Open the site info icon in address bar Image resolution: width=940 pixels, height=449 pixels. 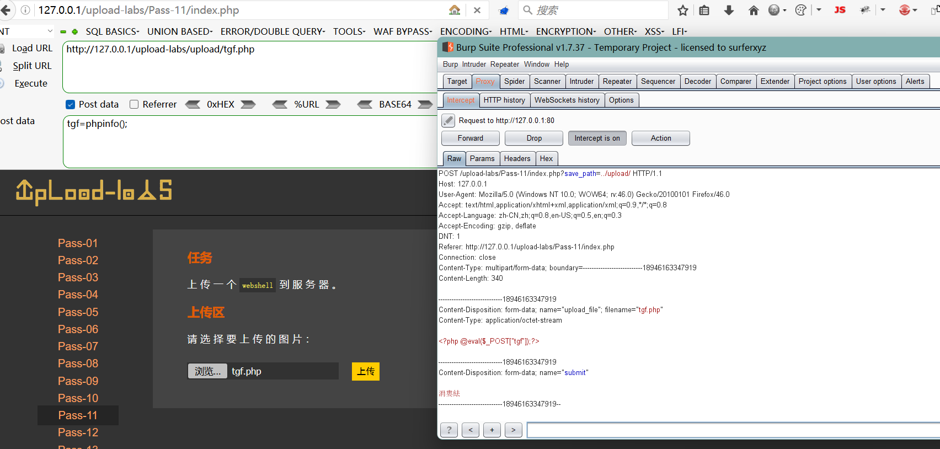[25, 10]
